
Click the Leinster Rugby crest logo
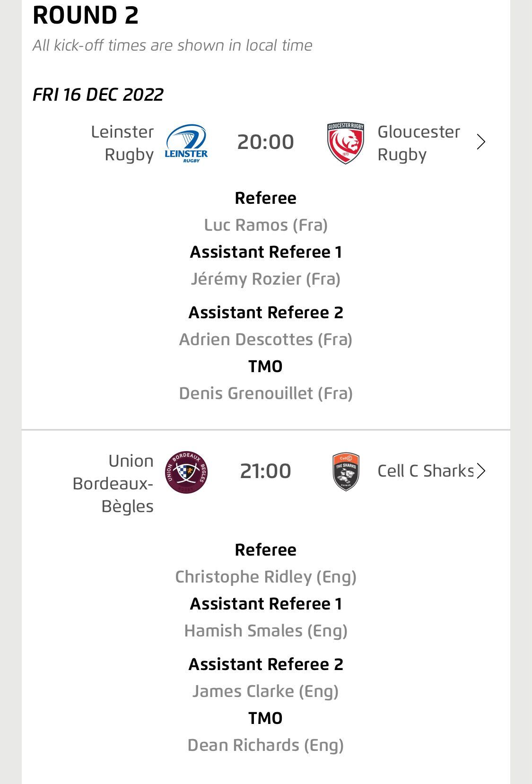[186, 143]
